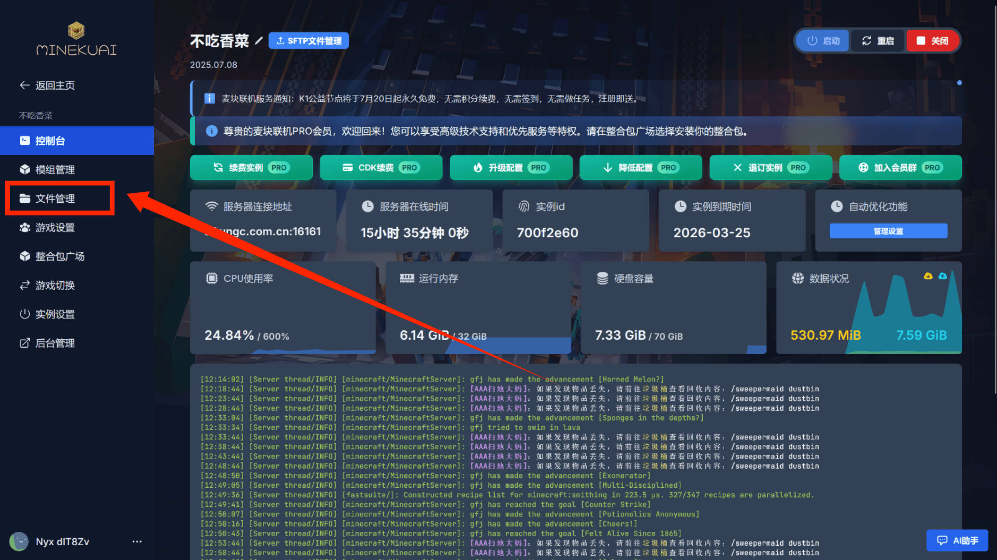This screenshot has width=997, height=560.
Task: Open the AI助手 chat assistant
Action: (x=958, y=540)
